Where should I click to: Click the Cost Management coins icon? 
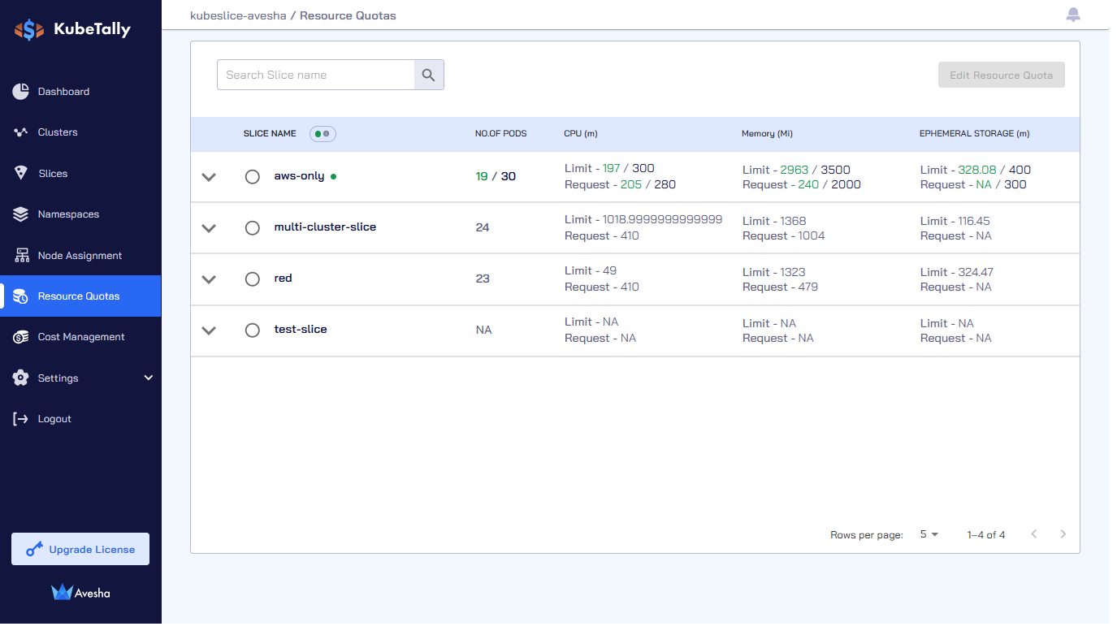tap(21, 337)
